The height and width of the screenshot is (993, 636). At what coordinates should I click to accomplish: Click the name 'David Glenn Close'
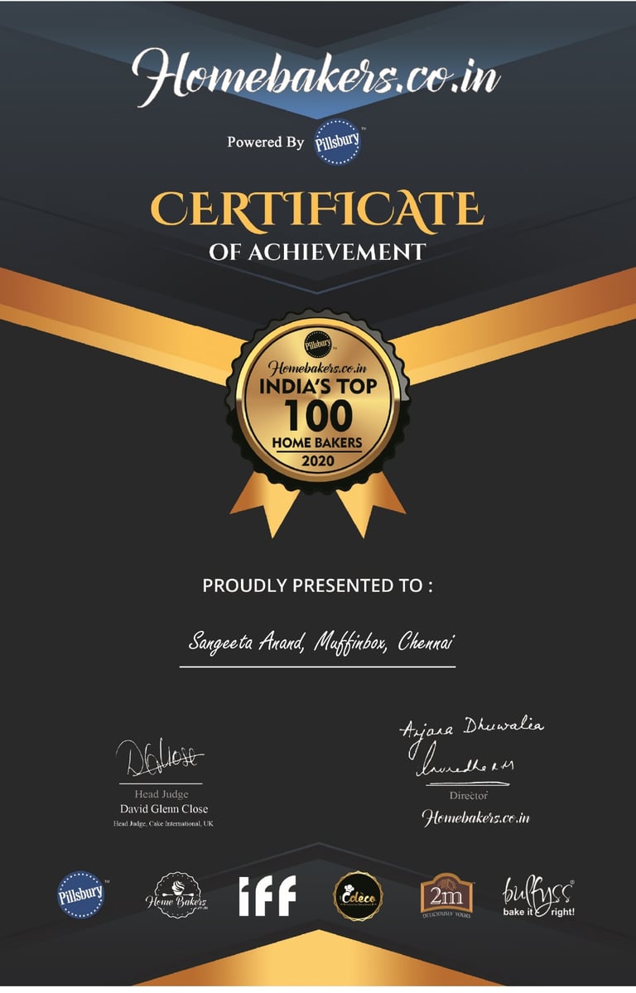[164, 808]
